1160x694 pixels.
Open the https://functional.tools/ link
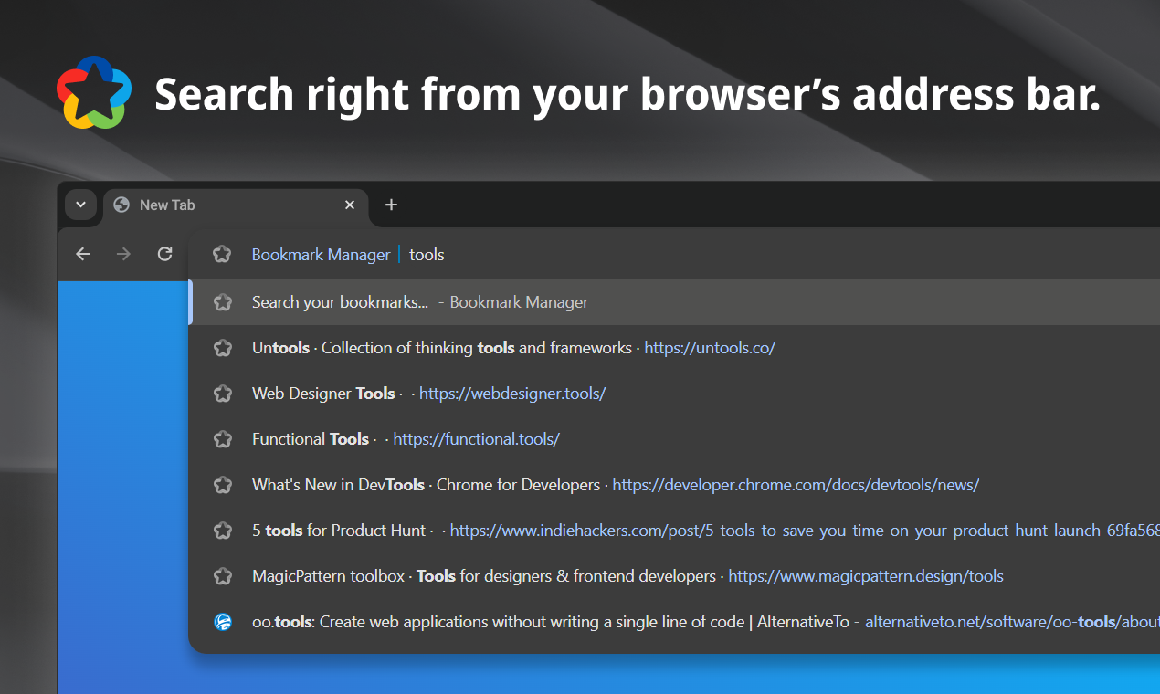pos(476,439)
